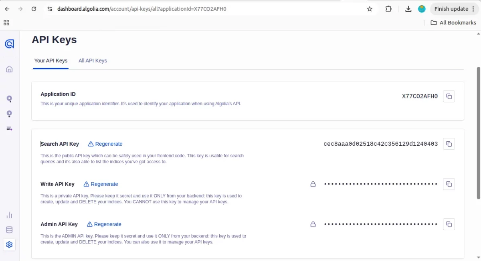This screenshot has height=261, width=481.
Task: Open the All Bookmarks dropdown
Action: pyautogui.click(x=453, y=22)
